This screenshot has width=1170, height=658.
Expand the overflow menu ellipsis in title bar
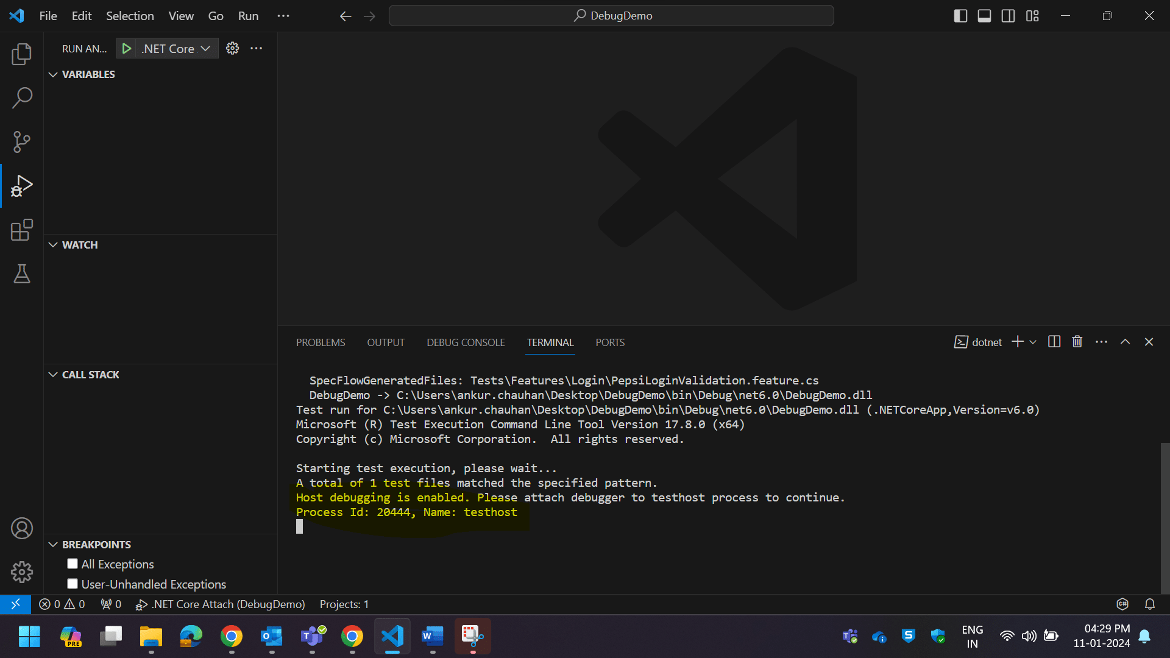click(x=283, y=16)
